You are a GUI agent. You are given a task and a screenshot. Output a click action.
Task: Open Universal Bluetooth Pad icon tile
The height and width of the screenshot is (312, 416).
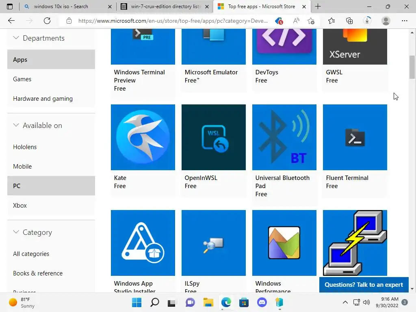[284, 137]
